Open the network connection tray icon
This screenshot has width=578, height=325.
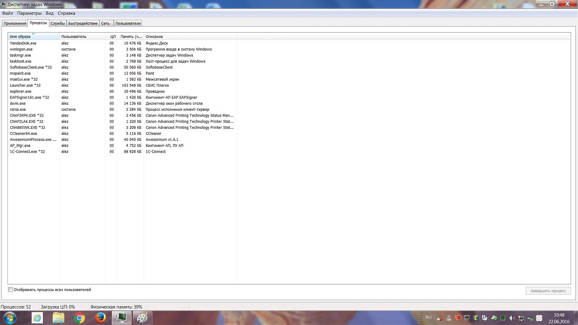click(521, 318)
